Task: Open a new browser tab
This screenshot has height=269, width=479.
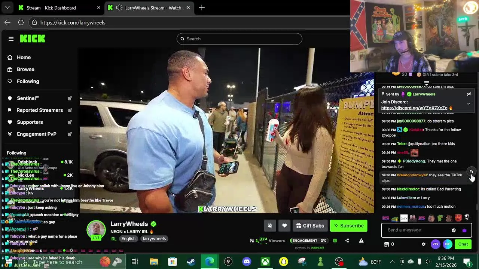Action: click(x=202, y=8)
